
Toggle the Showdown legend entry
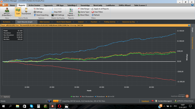pyautogui.click(x=100, y=97)
